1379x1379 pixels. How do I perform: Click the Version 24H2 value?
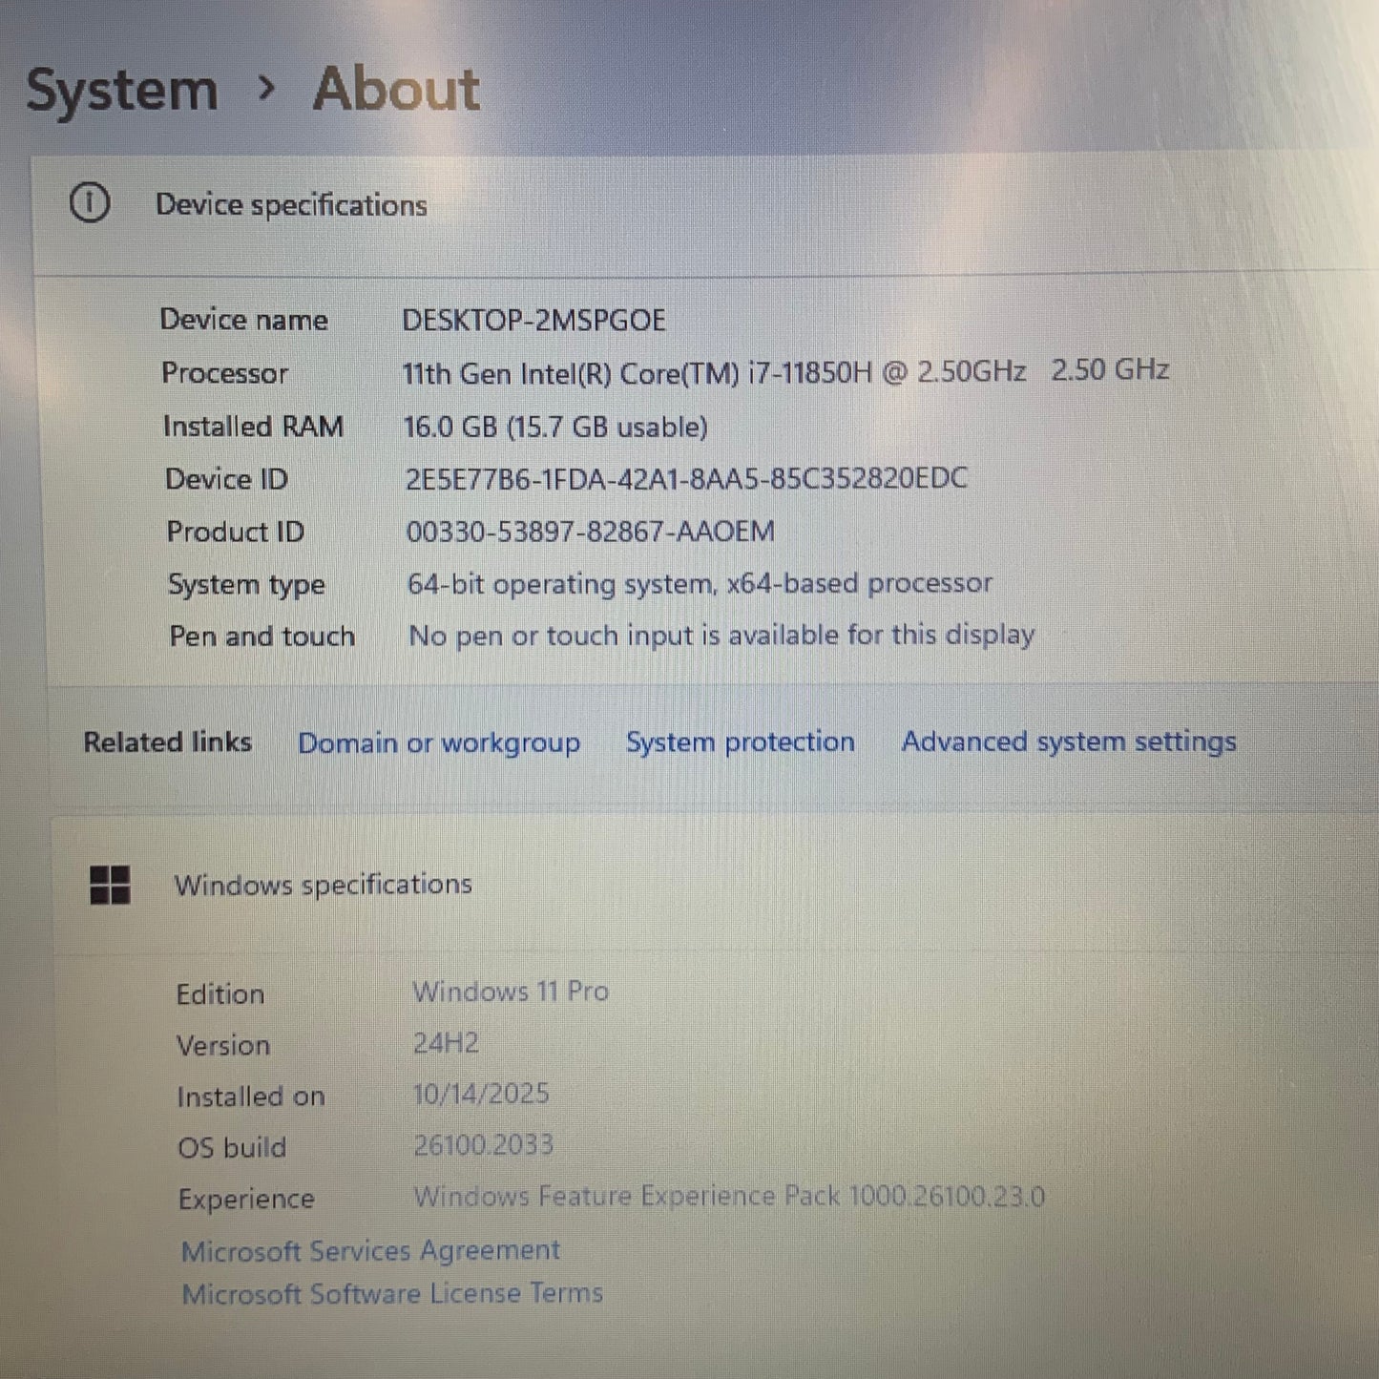point(446,1043)
